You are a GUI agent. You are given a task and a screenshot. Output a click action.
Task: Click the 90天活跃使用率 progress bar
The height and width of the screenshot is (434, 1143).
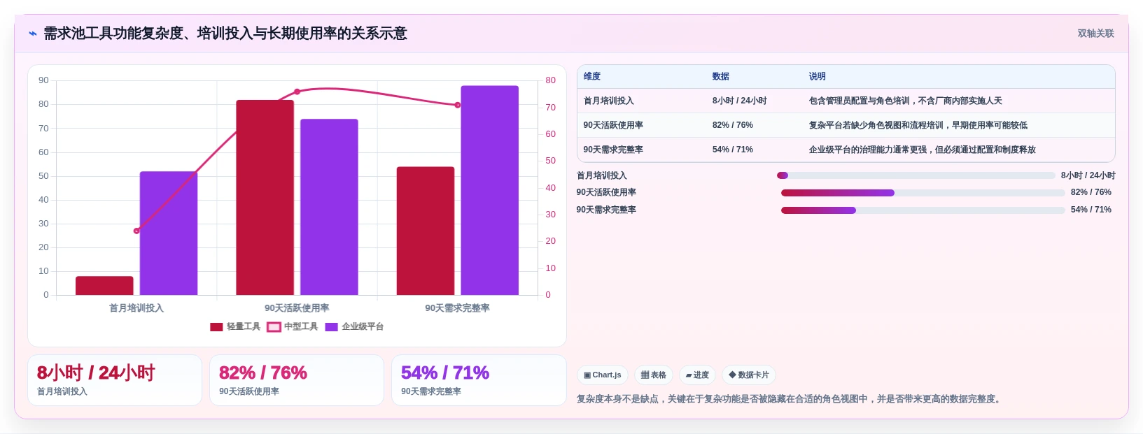[923, 193]
